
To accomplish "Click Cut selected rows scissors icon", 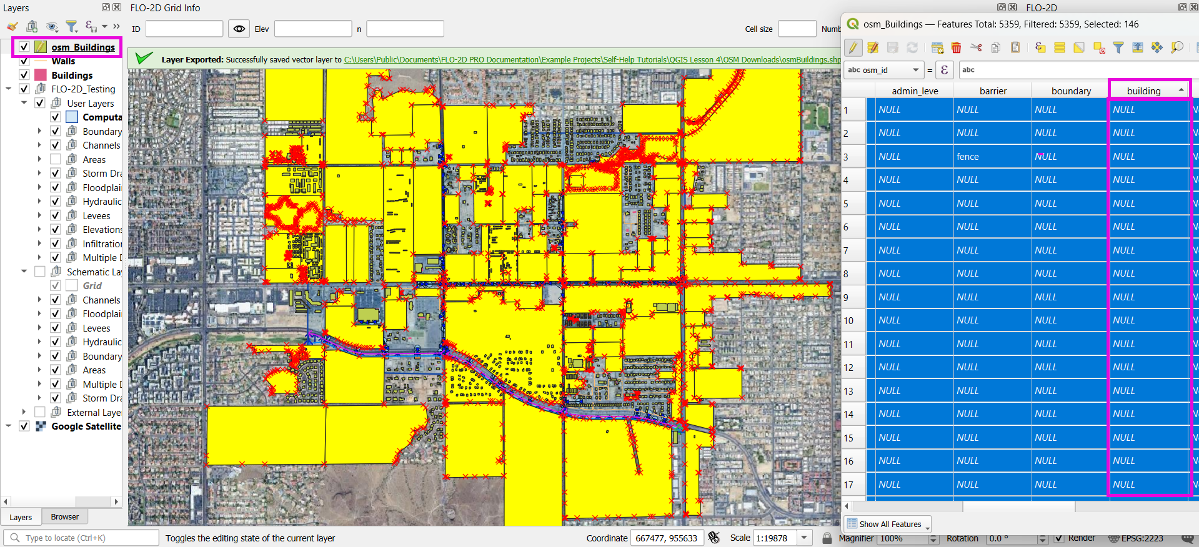I will (x=976, y=47).
